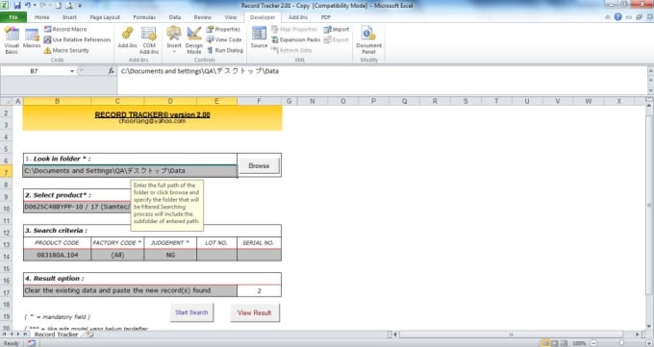
Task: Toggle Use Relative References
Action: tap(77, 39)
